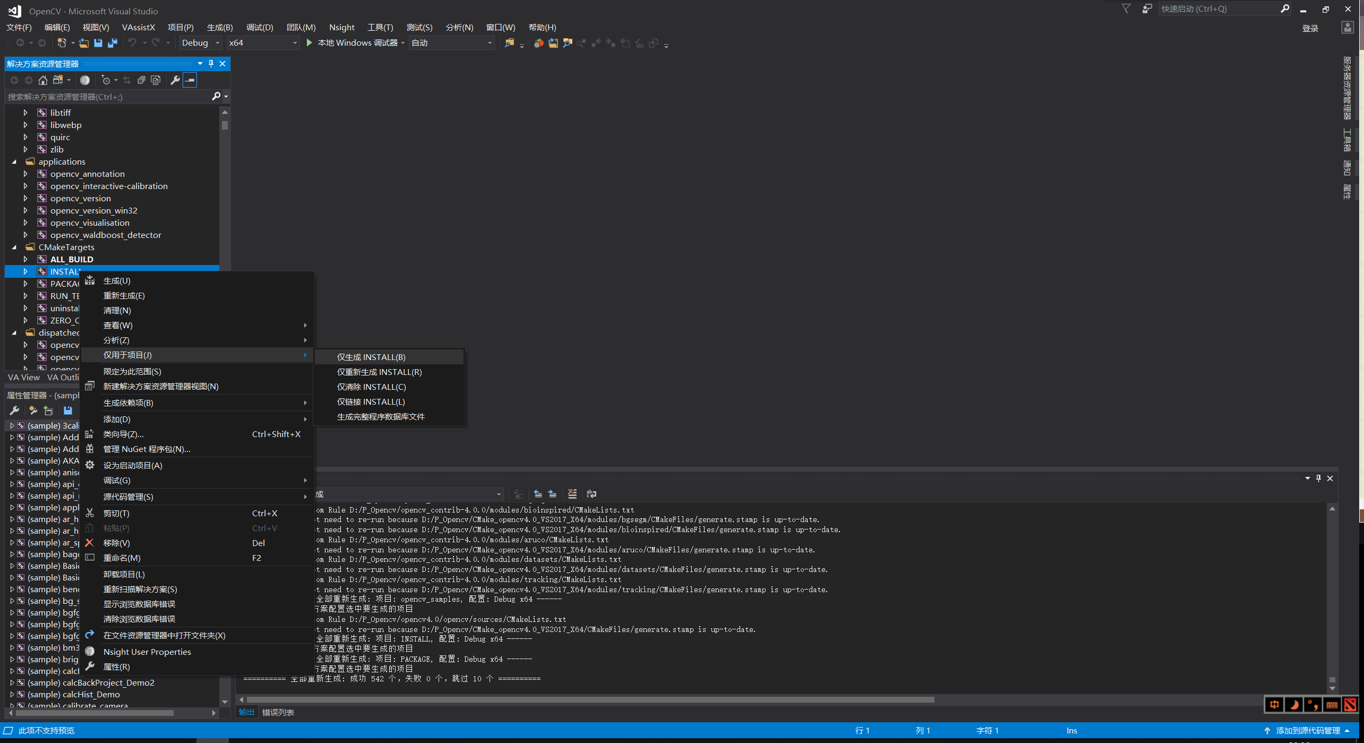Open the Properties wrench icon in Solution Explorer
This screenshot has width=1364, height=743.
(175, 80)
